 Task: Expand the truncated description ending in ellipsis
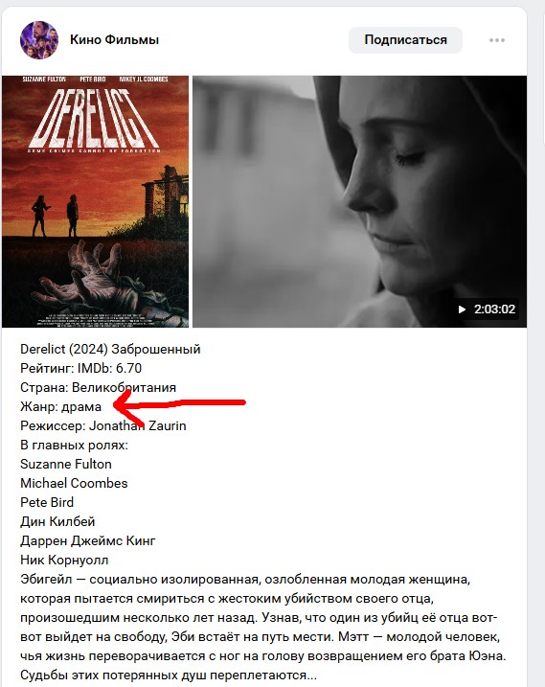pyautogui.click(x=311, y=676)
